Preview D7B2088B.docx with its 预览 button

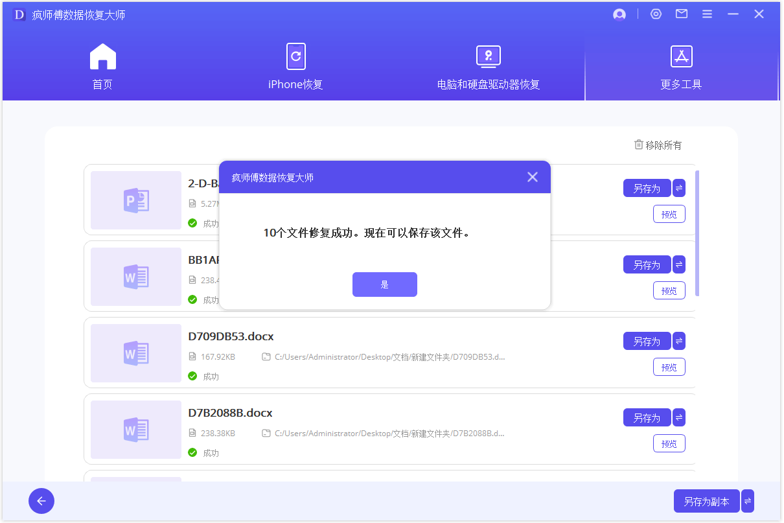(x=669, y=444)
